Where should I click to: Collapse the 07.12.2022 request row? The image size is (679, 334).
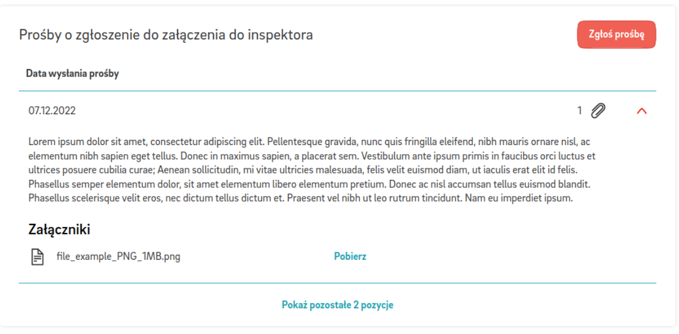(642, 111)
